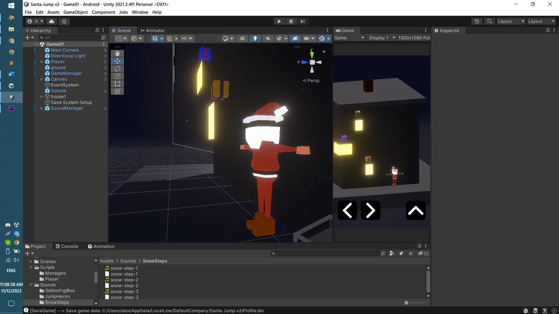Toggle Scene audio mute button
Screen dimensions: 559x314
tap(268, 38)
